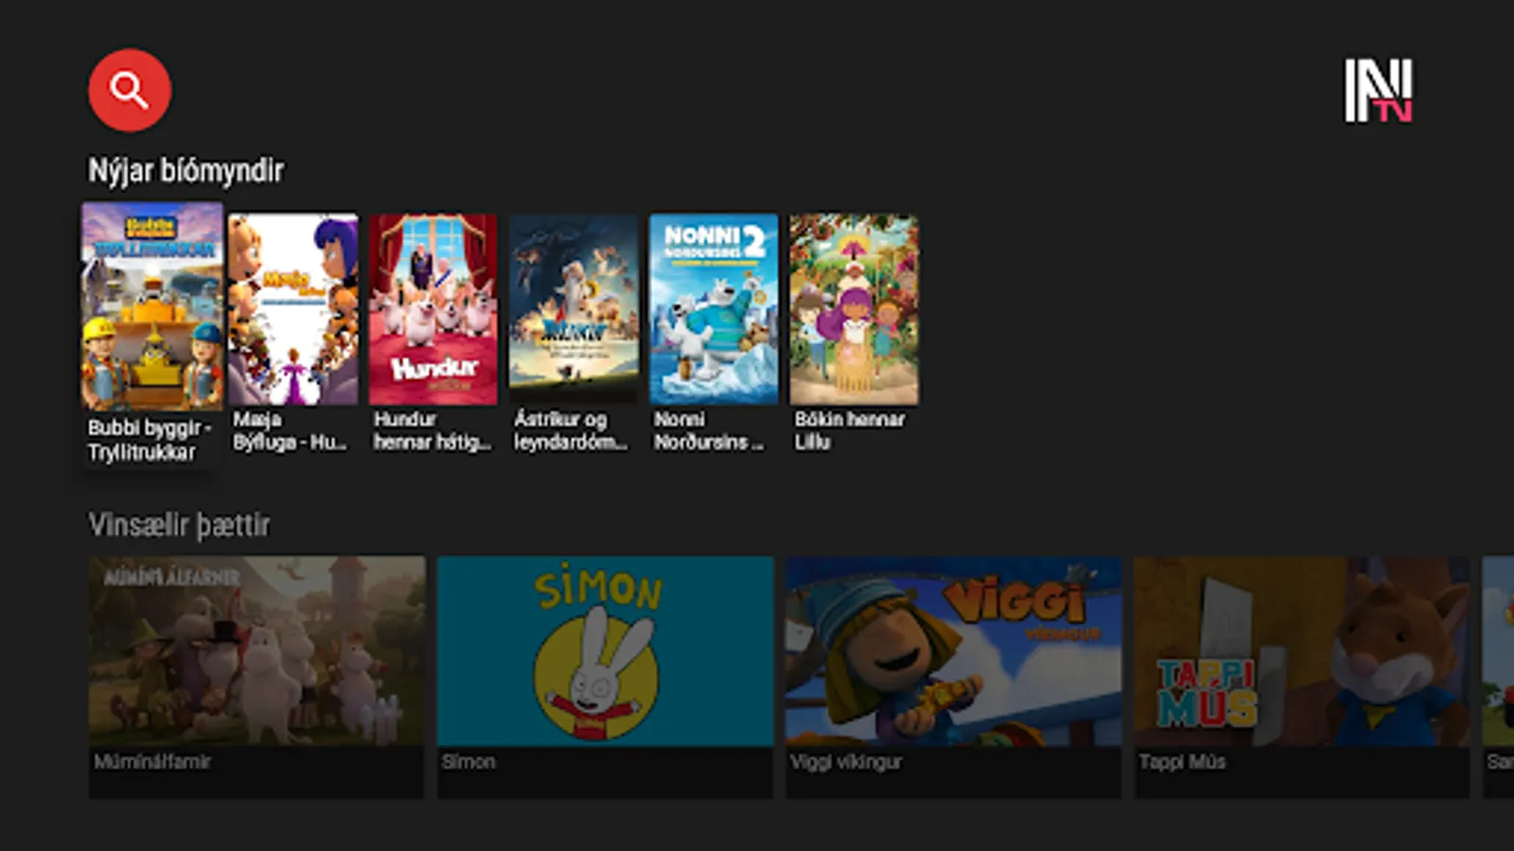Open the Mæja Býfluga movie poster
The height and width of the screenshot is (851, 1514).
click(x=293, y=309)
